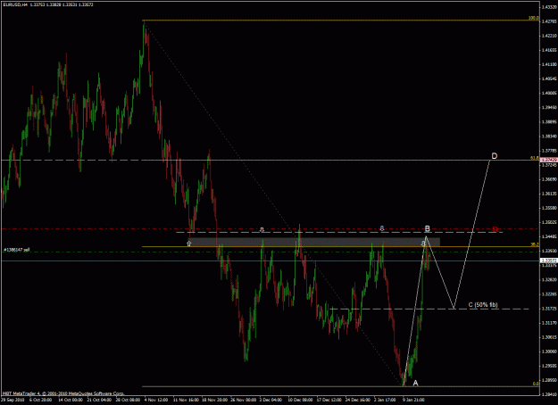Click the 38.2 Fibonacci level label
The height and width of the screenshot is (405, 558).
pyautogui.click(x=535, y=244)
